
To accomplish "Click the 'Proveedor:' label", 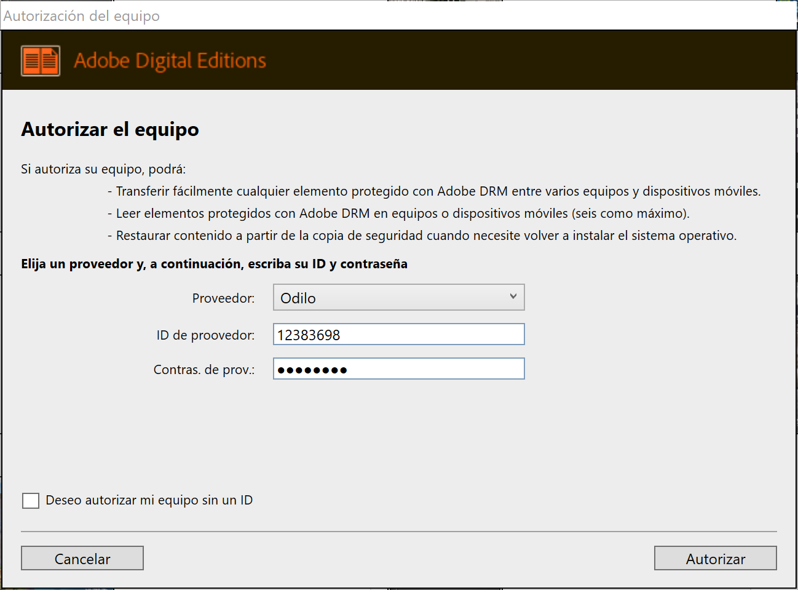I will point(223,298).
